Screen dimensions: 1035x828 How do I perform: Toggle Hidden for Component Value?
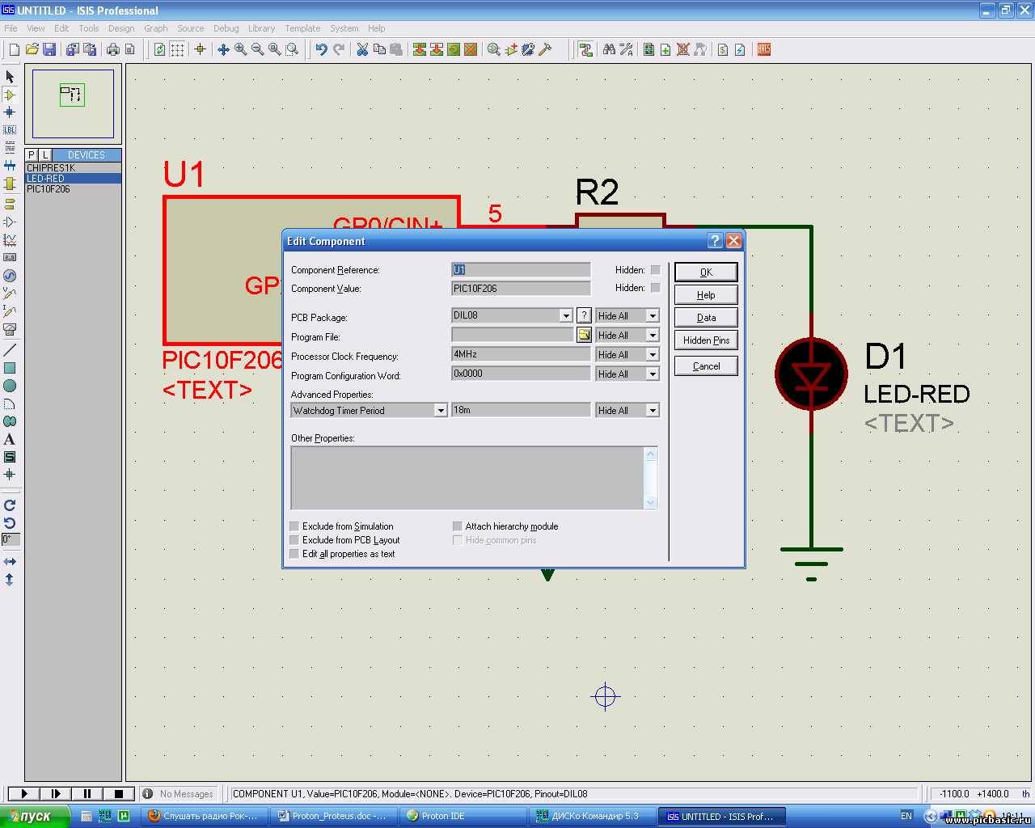pos(655,288)
